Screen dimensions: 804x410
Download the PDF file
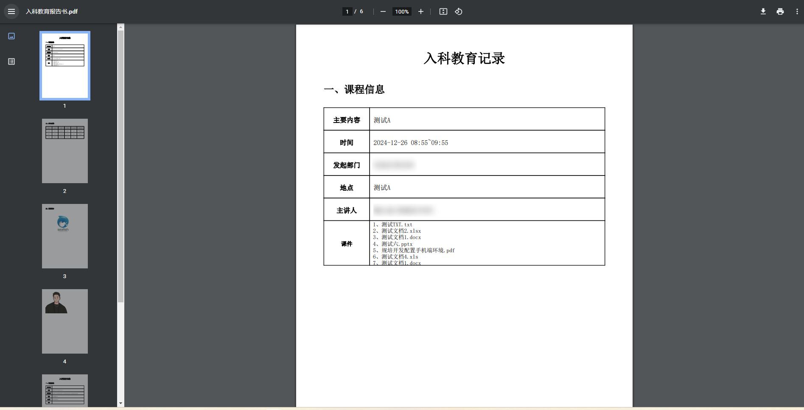(x=763, y=11)
